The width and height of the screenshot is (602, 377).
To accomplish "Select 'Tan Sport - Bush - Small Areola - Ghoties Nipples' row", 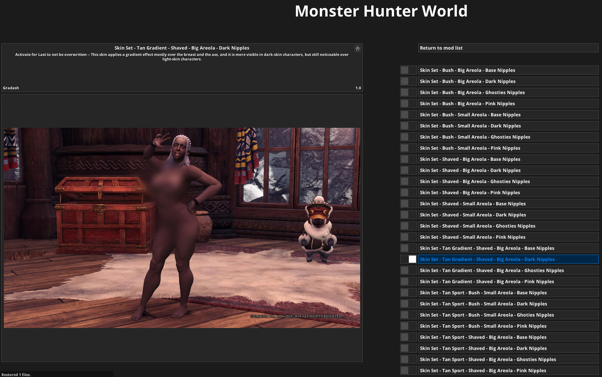I will click(508, 315).
